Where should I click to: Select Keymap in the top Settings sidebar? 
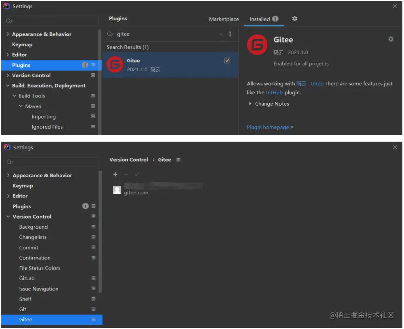tap(22, 45)
